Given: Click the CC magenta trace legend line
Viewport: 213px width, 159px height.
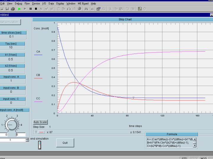Looking at the screenshot, I should click(38, 102).
